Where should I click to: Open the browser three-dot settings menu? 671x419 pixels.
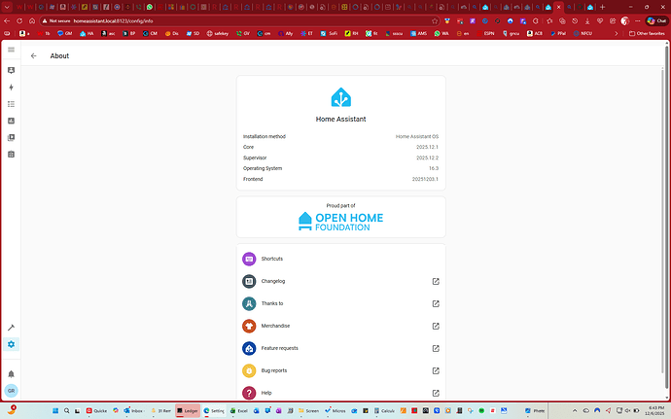(637, 20)
